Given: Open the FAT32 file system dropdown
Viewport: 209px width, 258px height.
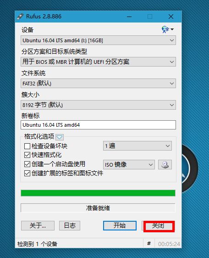Looking at the screenshot, I should pyautogui.click(x=98, y=84).
